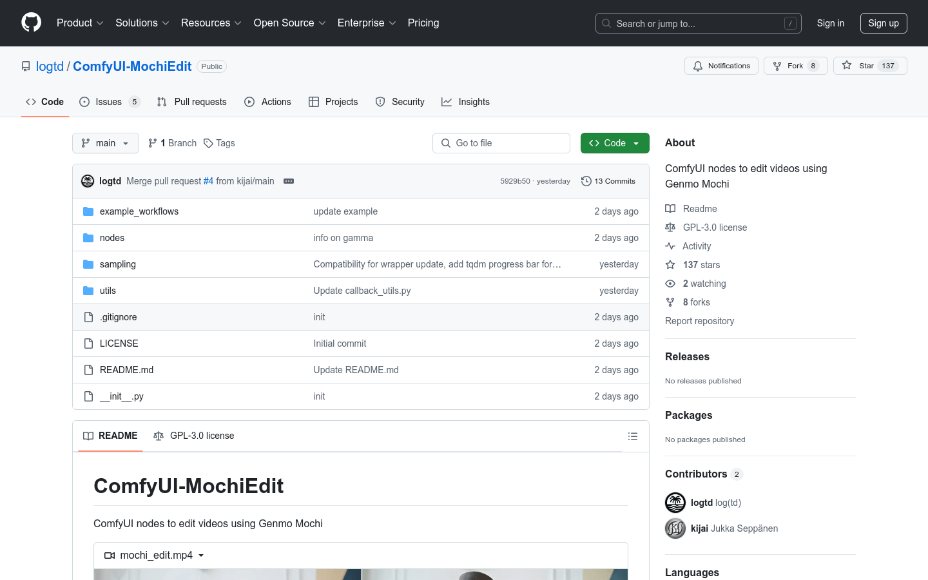928x580 pixels.
Task: Fork the repository
Action: tap(795, 66)
